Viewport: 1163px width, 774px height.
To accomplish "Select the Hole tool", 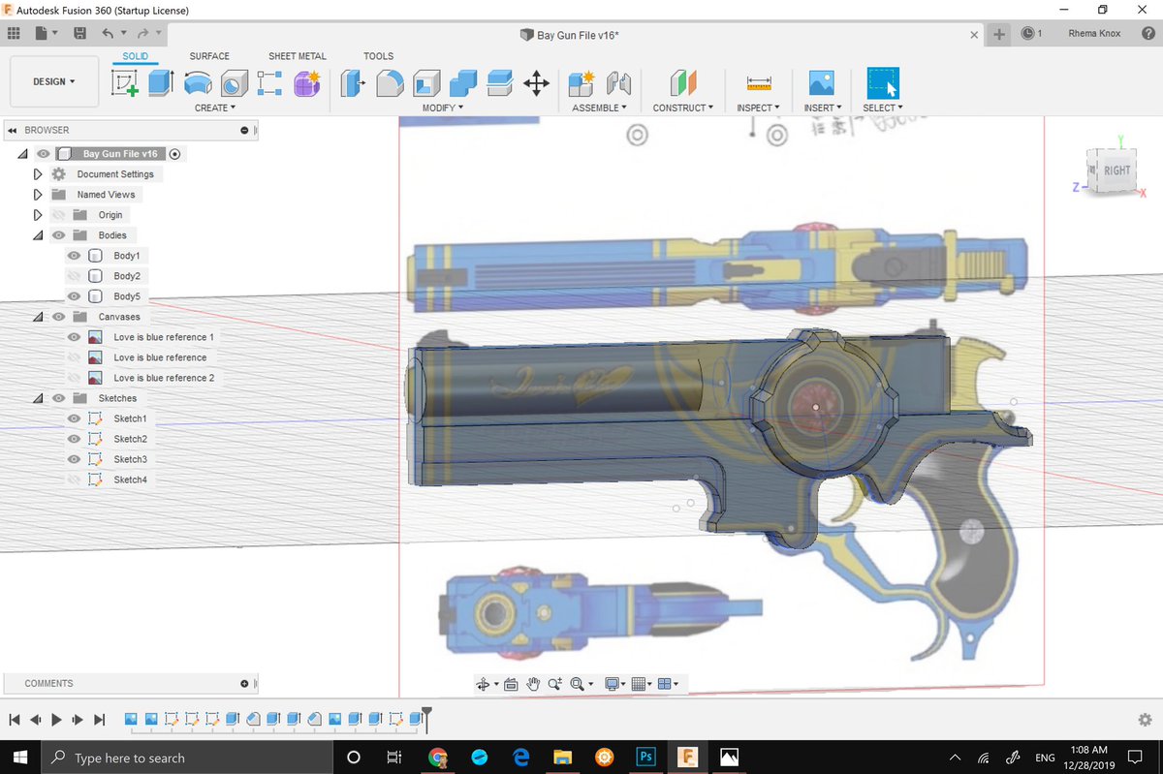I will click(x=234, y=83).
